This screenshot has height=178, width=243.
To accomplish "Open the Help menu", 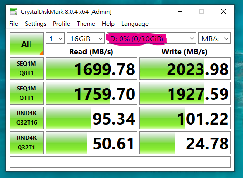I will [108, 24].
